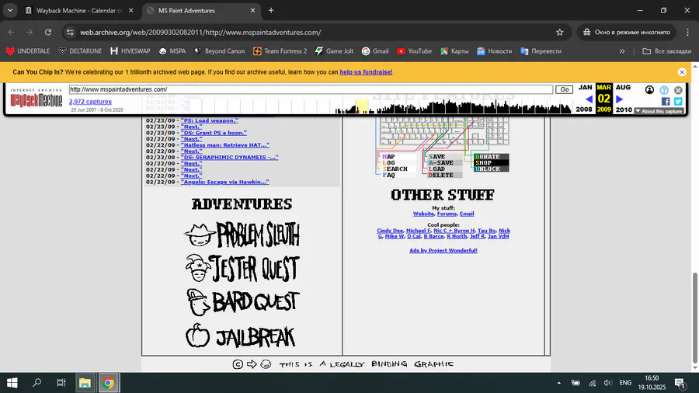Open "Hatless man: Retrieve HAT..." entry
This screenshot has height=393, width=699.
coord(224,144)
